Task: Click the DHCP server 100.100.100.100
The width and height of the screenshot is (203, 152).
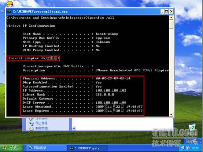Action: (111, 103)
